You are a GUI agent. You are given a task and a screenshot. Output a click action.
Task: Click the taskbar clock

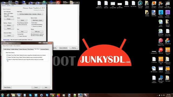pyautogui.click(x=168, y=95)
